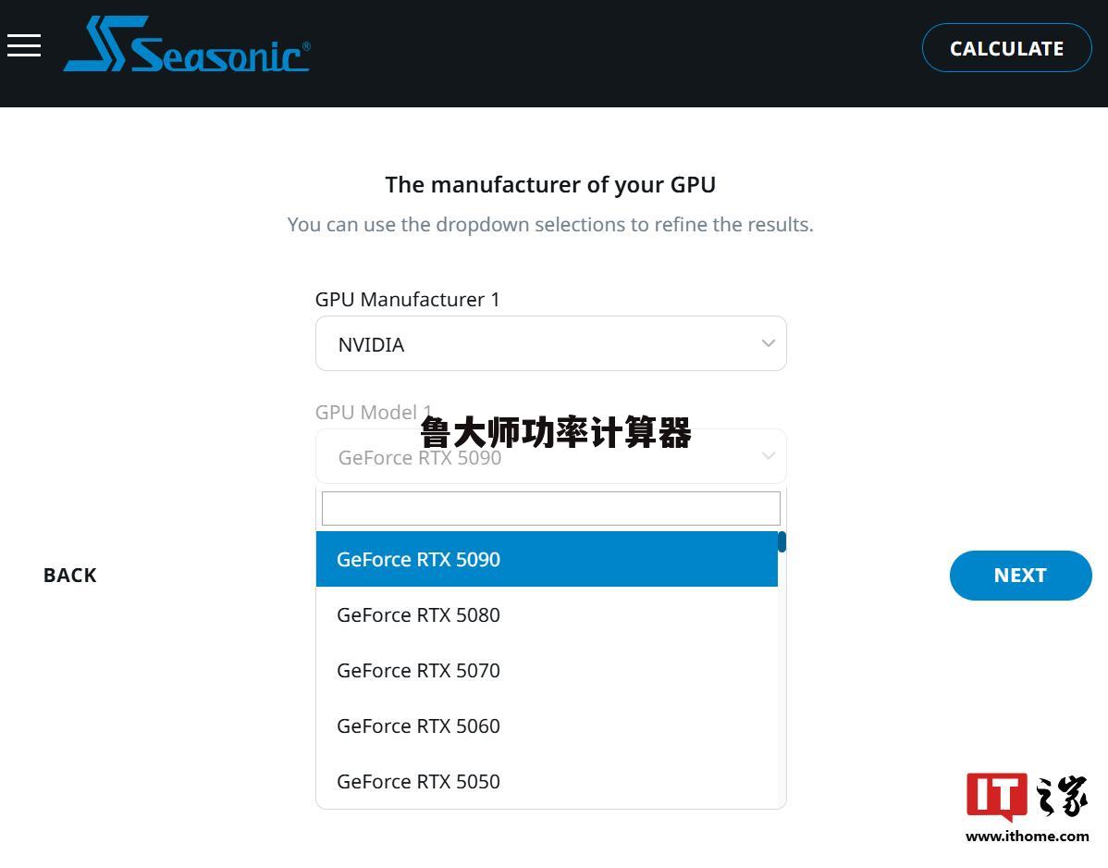
Task: Pick GeForce RTX 5060 from list
Action: (547, 725)
